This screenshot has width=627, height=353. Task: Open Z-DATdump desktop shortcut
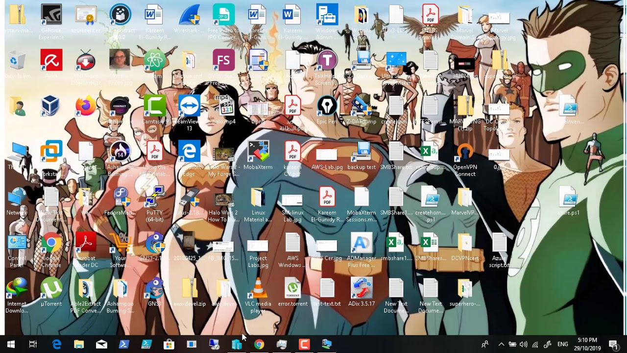click(x=362, y=106)
